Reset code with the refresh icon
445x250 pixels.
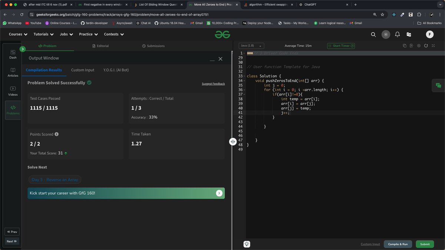426,46
